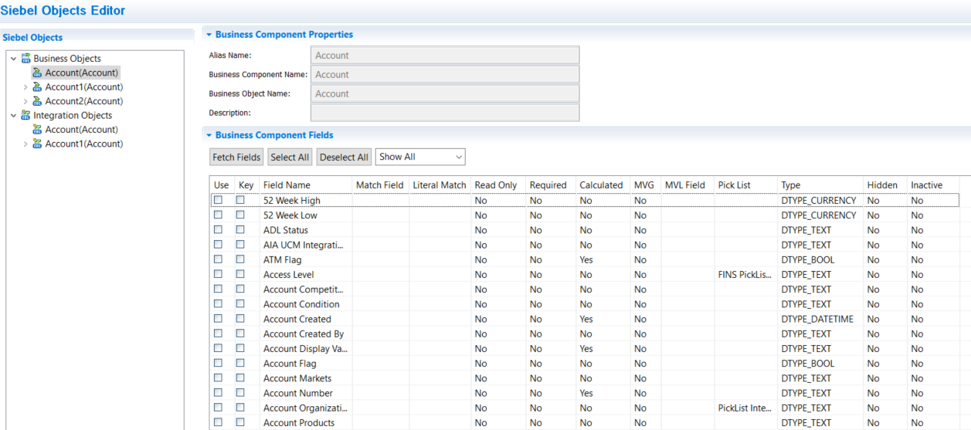Image resolution: width=971 pixels, height=430 pixels.
Task: Click the Account Markets field name
Action: click(x=297, y=378)
